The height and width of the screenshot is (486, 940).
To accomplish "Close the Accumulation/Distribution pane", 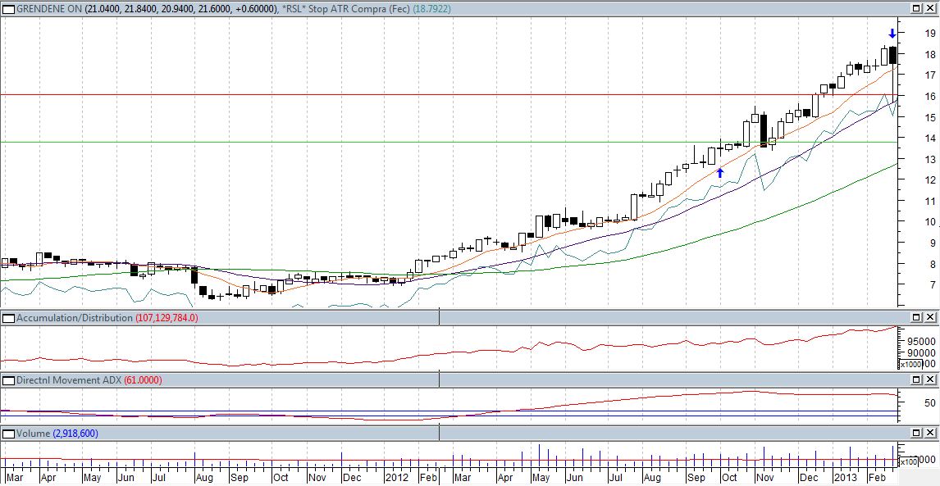I will pos(930,317).
